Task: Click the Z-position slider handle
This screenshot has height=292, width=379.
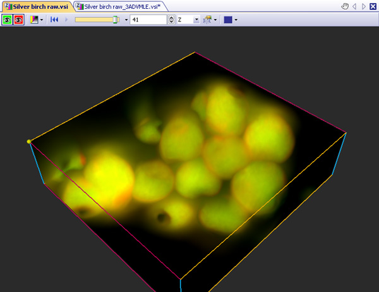Action: 116,20
